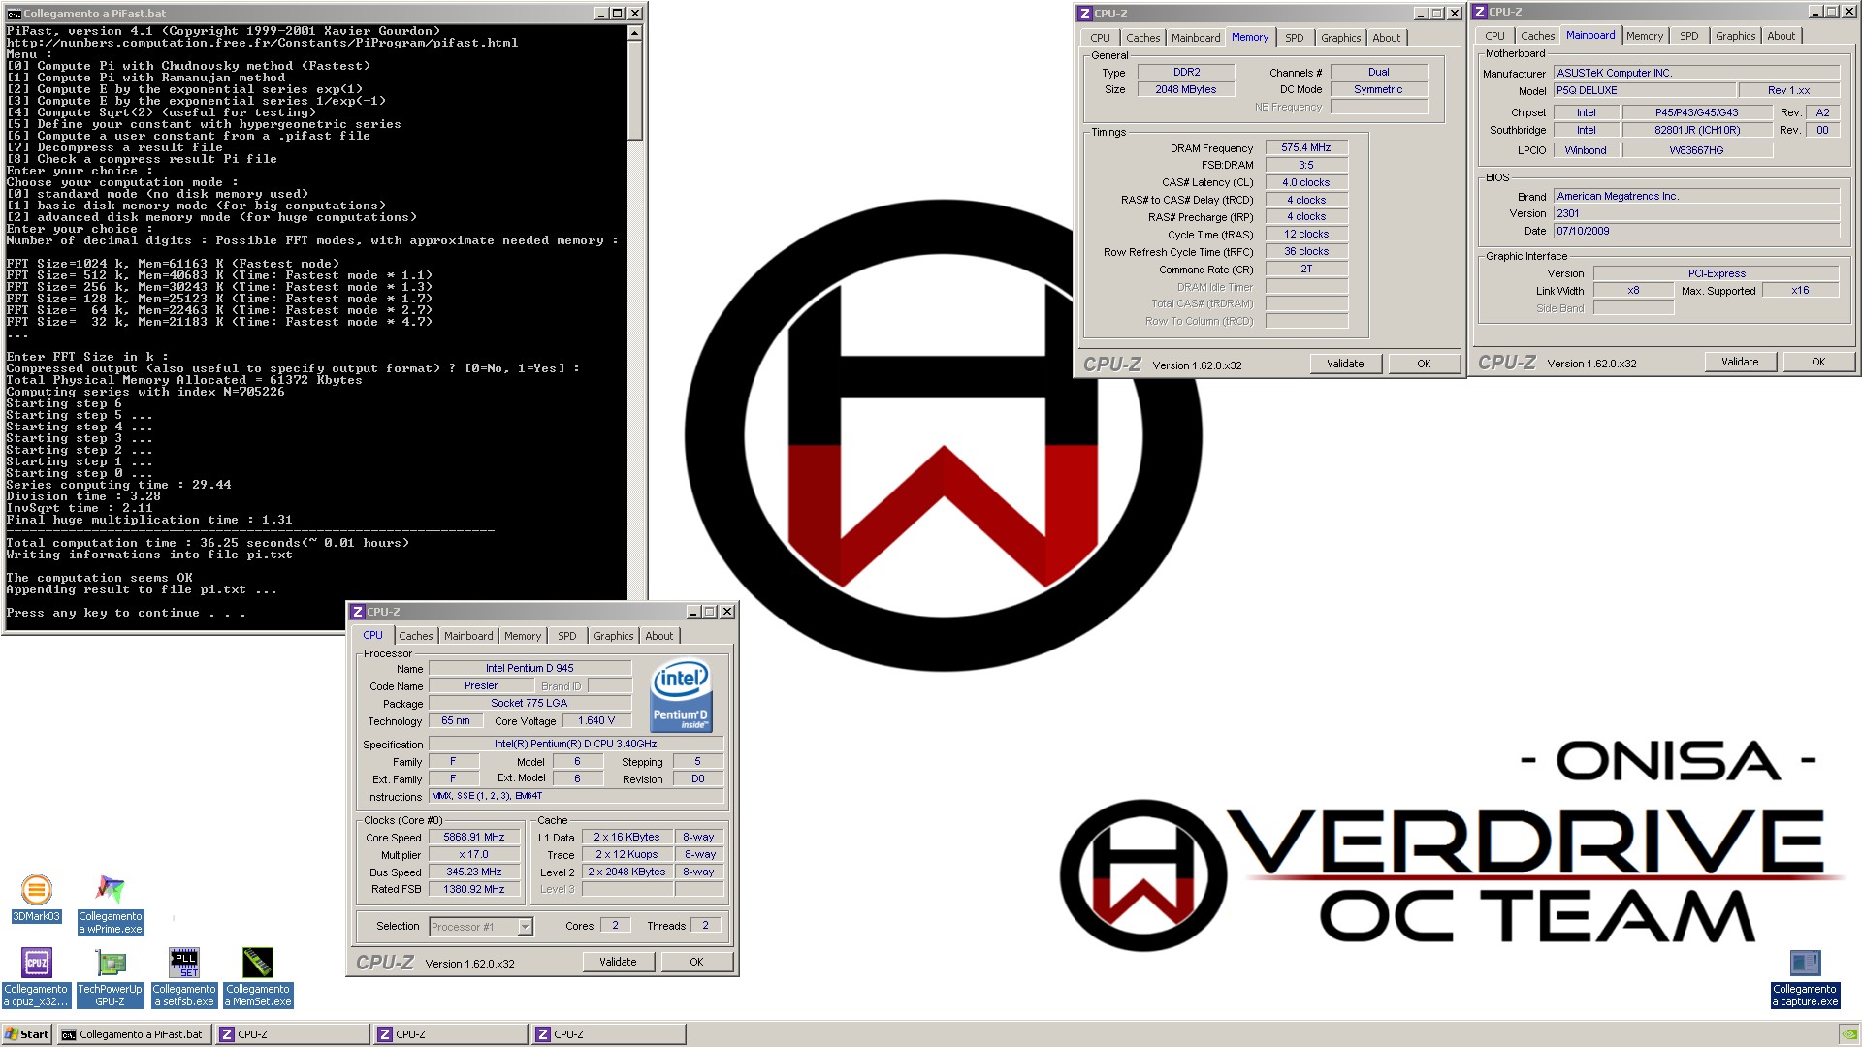Click the Command Rate 2T value

pos(1306,270)
